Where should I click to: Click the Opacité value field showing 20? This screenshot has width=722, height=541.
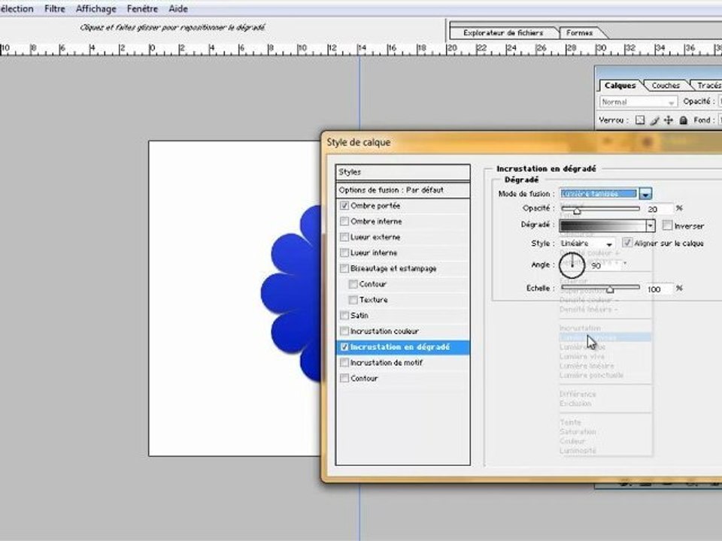(x=659, y=210)
